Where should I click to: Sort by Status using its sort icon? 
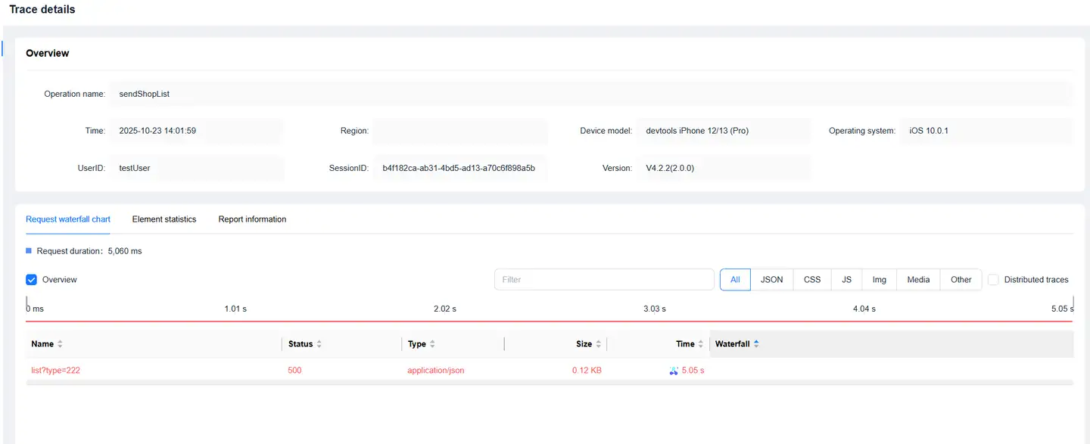[319, 344]
